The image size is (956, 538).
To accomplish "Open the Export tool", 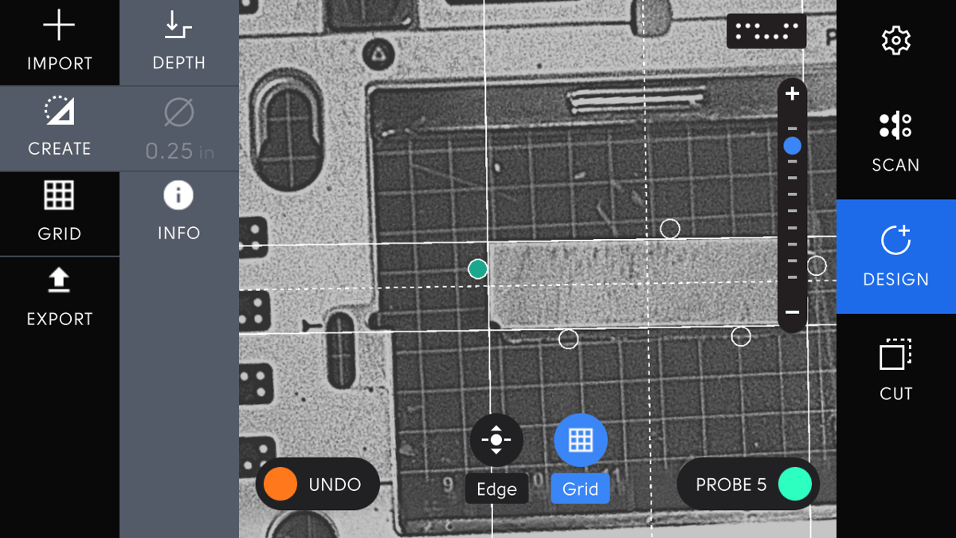I will tap(59, 298).
